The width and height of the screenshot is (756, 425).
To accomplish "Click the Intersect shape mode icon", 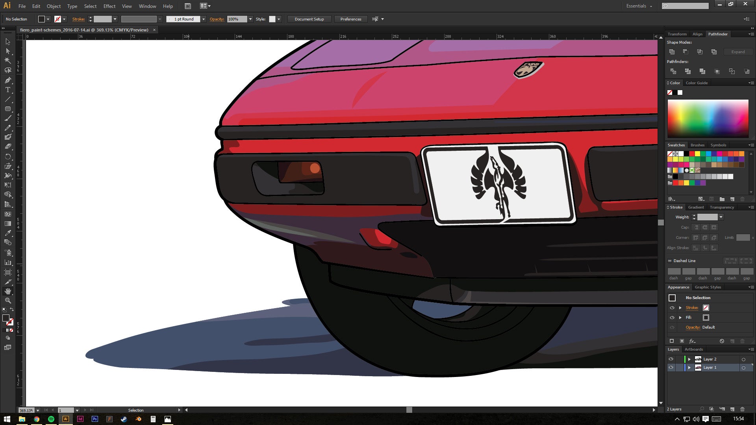I will click(x=700, y=52).
